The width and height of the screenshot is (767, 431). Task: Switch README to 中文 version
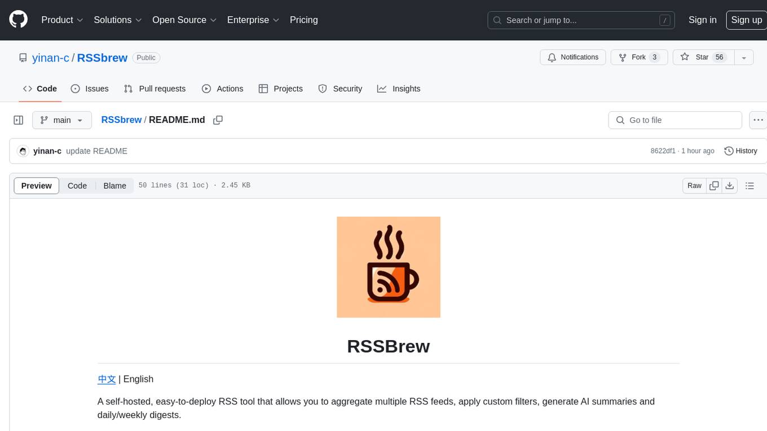pos(107,379)
